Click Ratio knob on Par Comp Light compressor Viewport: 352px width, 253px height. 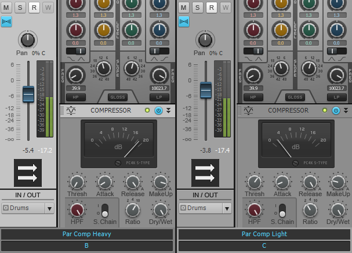click(310, 210)
